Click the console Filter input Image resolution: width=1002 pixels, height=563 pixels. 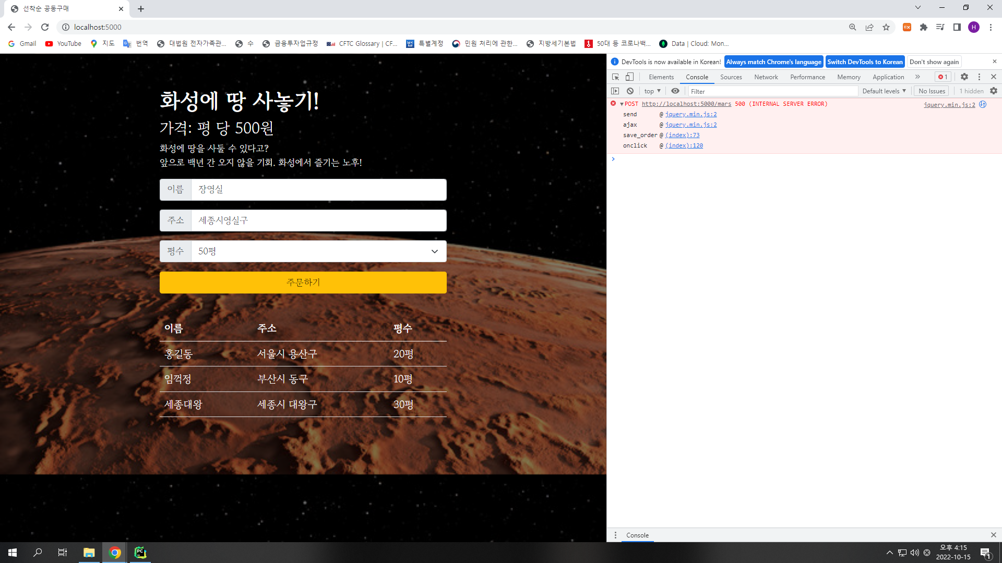pos(773,91)
